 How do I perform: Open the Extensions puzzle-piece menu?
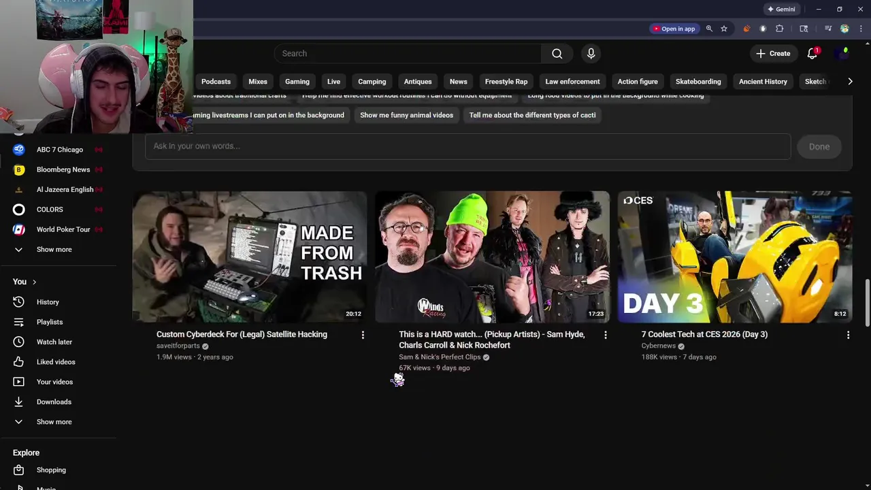780,29
